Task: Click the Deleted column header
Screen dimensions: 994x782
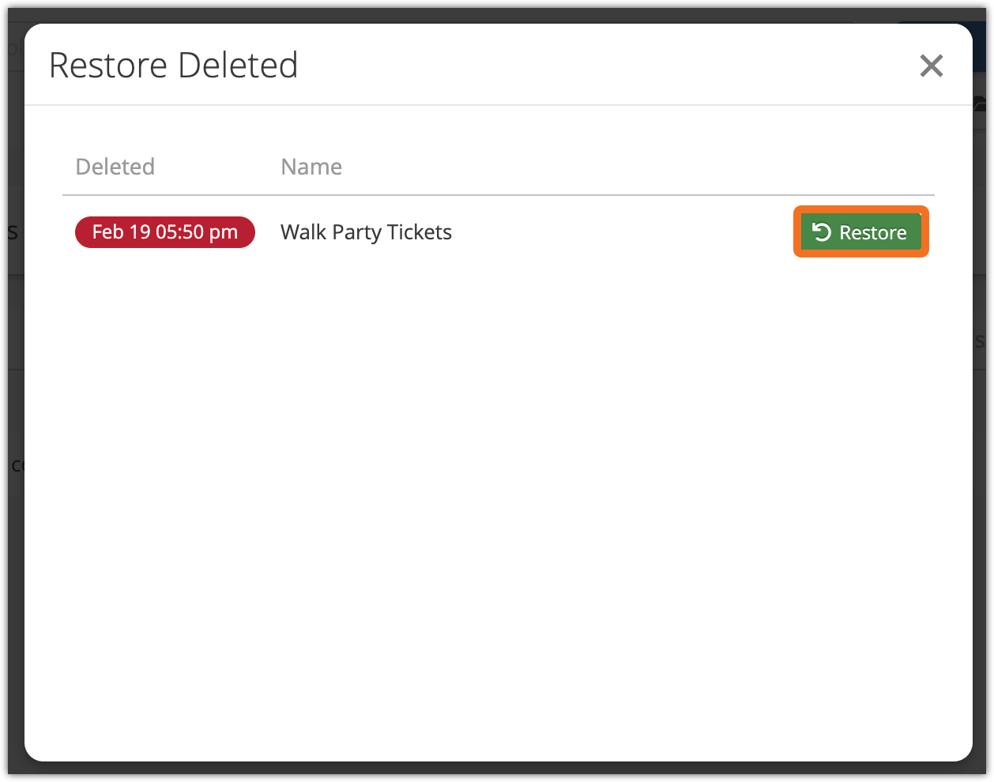Action: (x=115, y=167)
